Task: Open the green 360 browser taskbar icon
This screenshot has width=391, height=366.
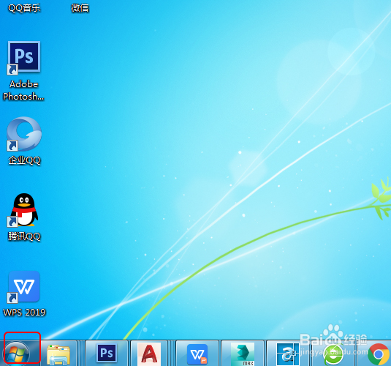Action: [333, 355]
